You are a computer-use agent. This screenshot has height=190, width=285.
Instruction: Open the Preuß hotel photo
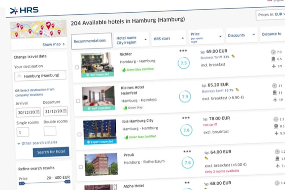coord(101,164)
